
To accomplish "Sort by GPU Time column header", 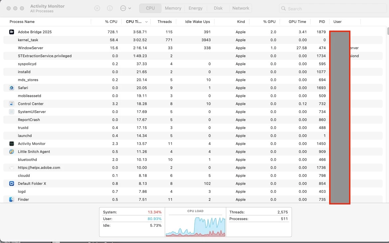I will (x=297, y=22).
